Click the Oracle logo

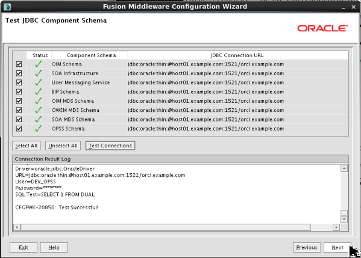coord(322,28)
